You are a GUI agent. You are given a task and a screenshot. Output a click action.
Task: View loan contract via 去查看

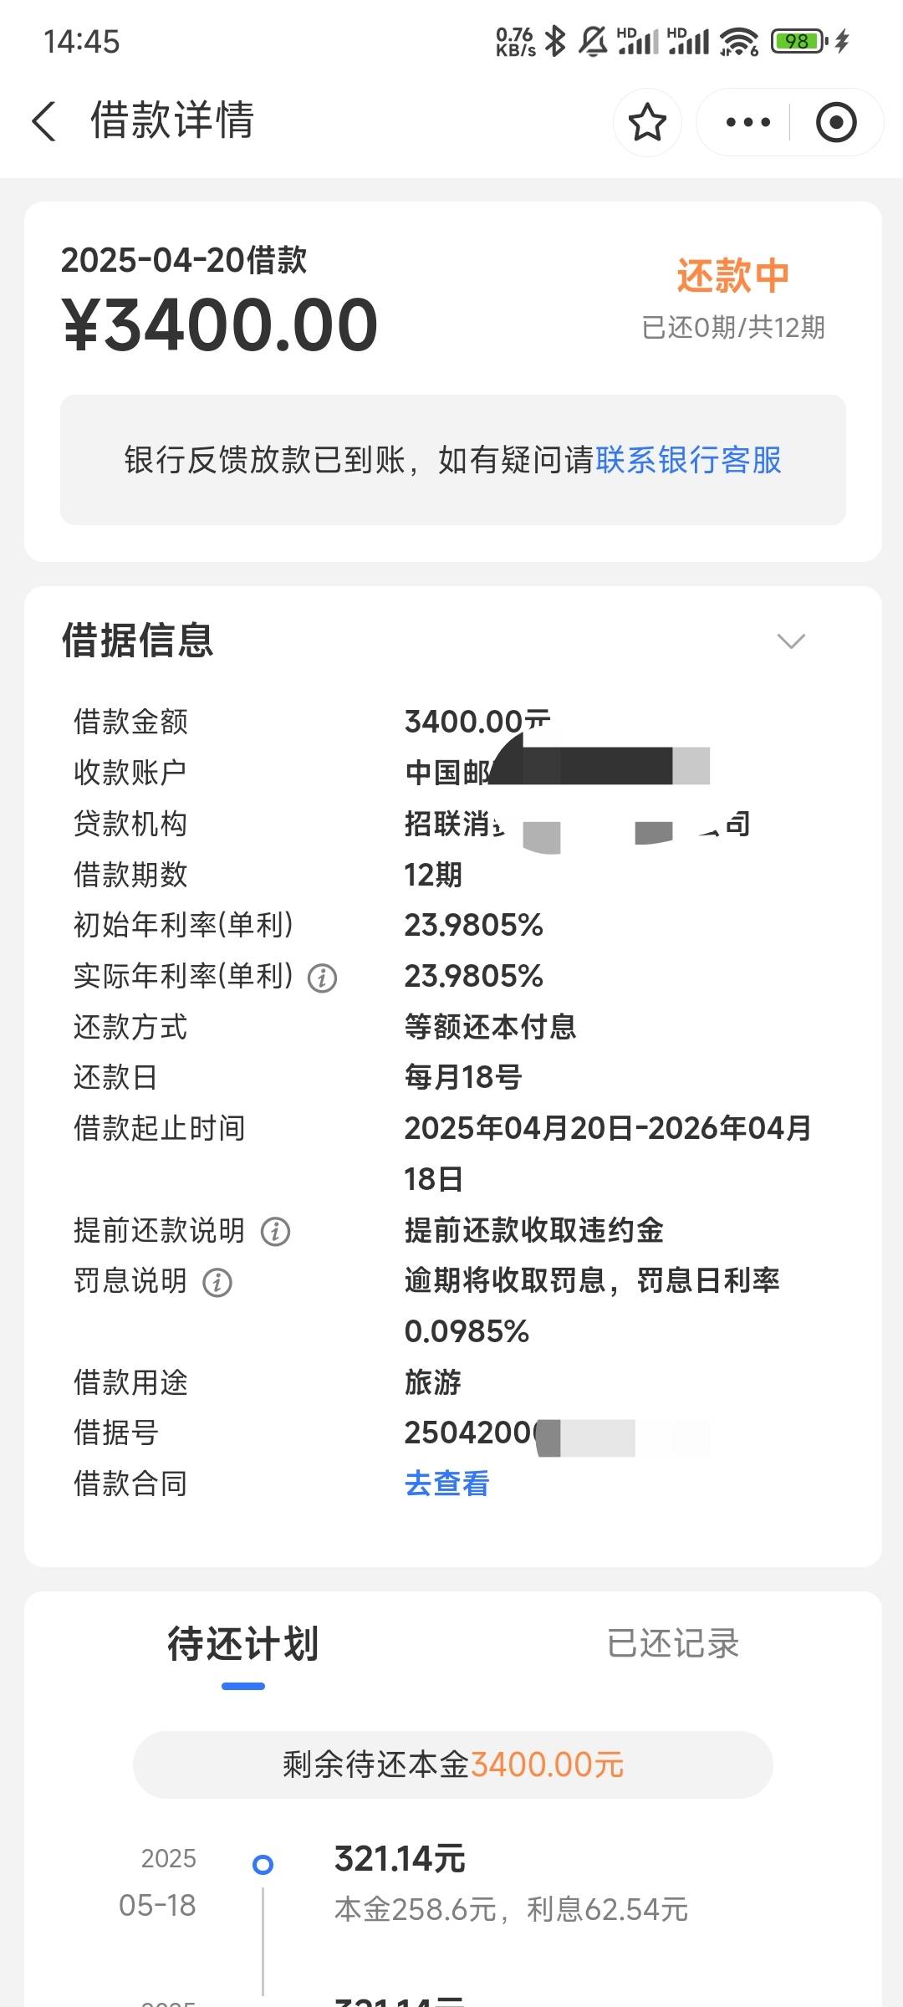[447, 1483]
